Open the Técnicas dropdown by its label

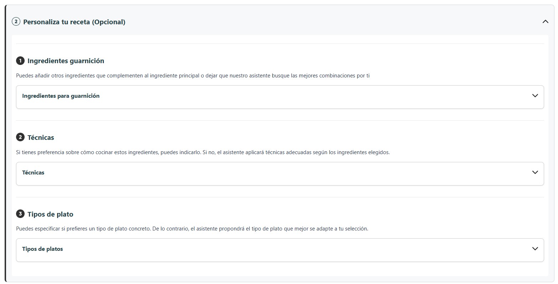[33, 172]
